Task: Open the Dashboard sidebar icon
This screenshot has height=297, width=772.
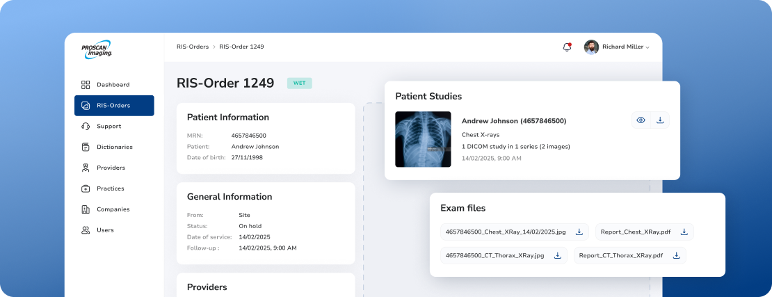Action: (x=86, y=85)
